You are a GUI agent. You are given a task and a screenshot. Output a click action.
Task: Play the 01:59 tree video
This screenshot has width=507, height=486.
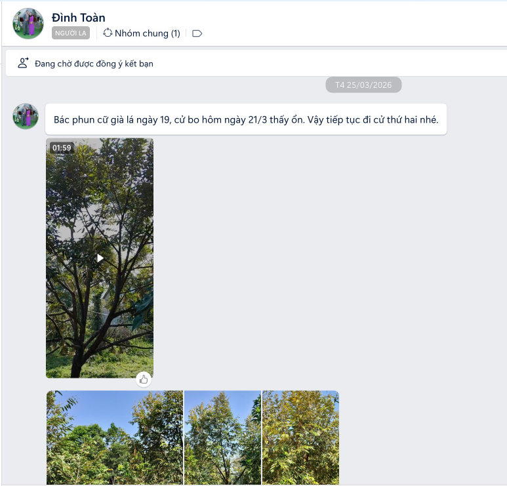tap(100, 258)
